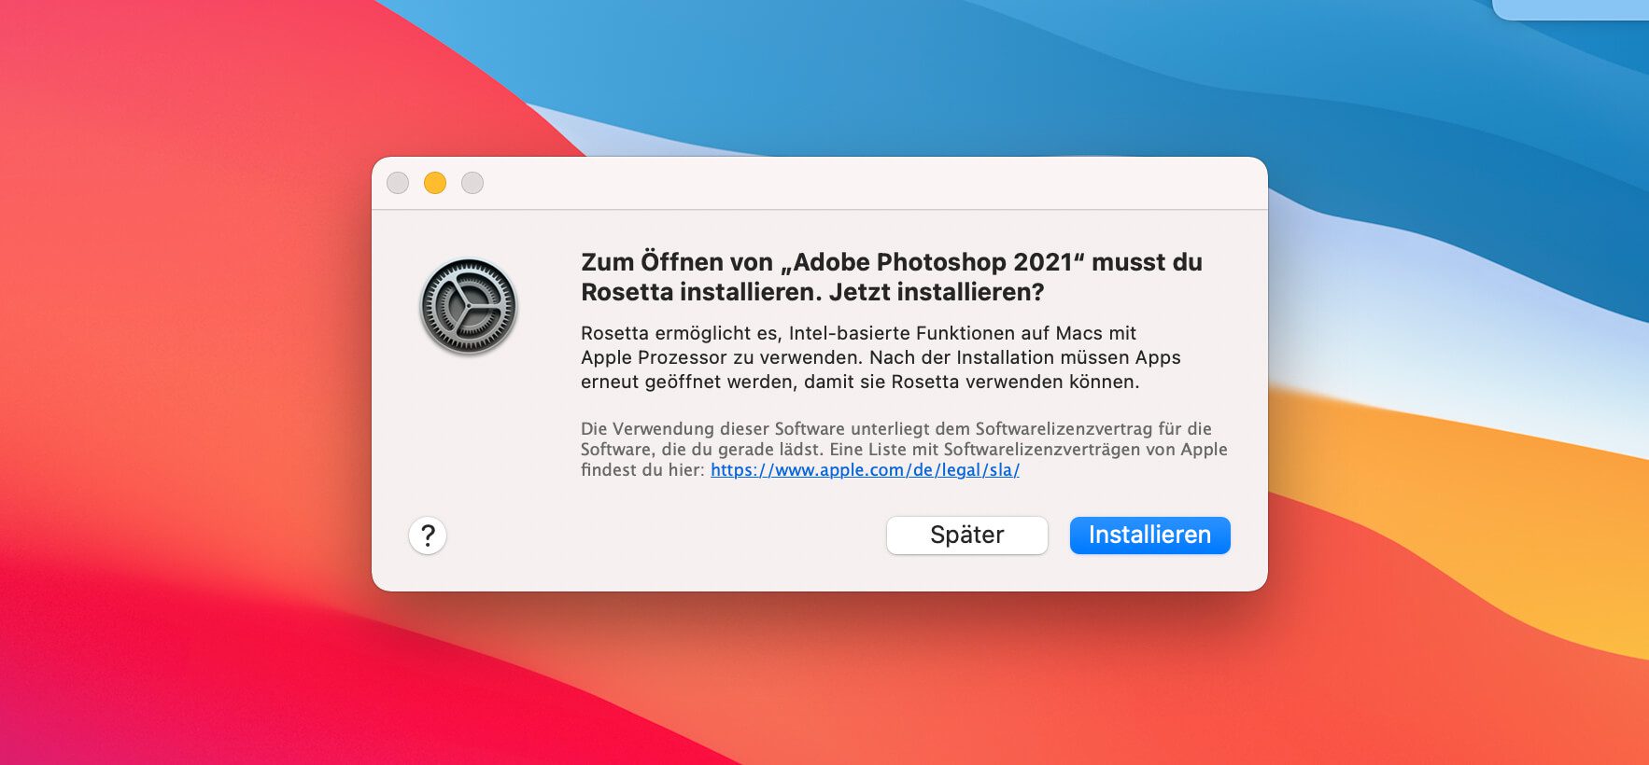Click the "findest du hier:" text before the link

[x=642, y=470]
